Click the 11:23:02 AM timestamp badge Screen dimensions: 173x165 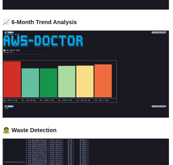[159, 33]
